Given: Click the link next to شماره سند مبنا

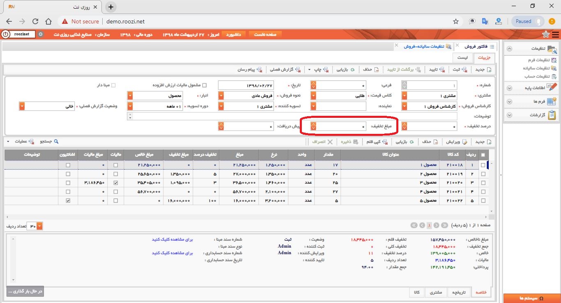Looking at the screenshot, I should [x=172, y=239].
